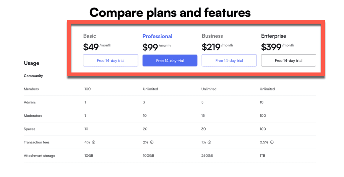
Task: Click the Usage section heading
Action: (x=31, y=63)
